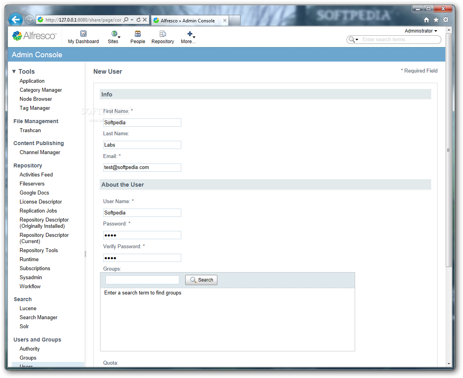Click the stop loading X icon in address bar

(145, 20)
